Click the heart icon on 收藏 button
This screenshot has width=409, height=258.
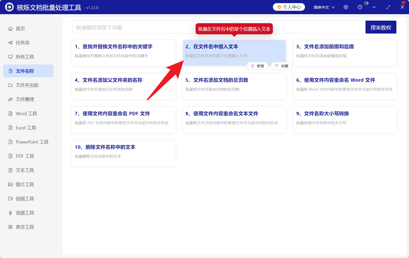point(277,66)
